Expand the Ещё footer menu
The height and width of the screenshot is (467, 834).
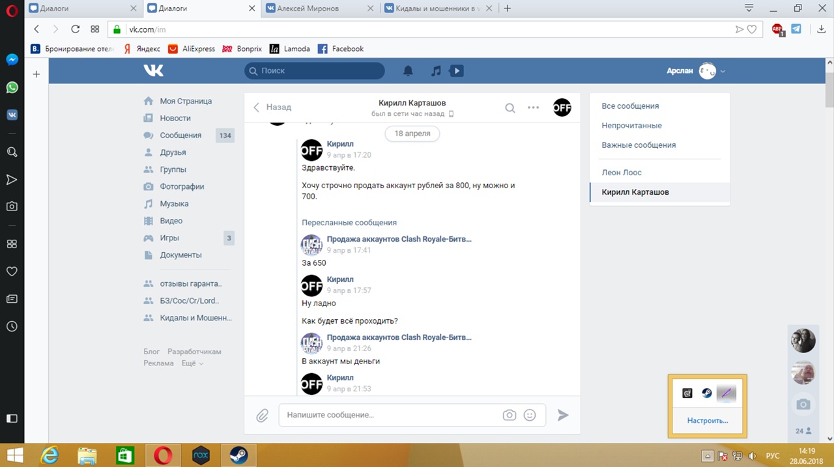pyautogui.click(x=192, y=363)
